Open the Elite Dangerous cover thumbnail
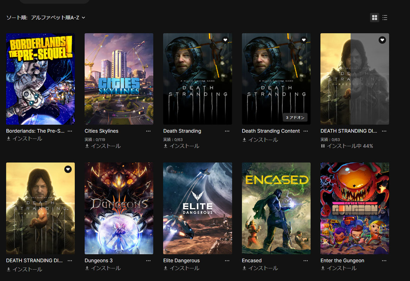410x281 pixels. click(x=197, y=208)
